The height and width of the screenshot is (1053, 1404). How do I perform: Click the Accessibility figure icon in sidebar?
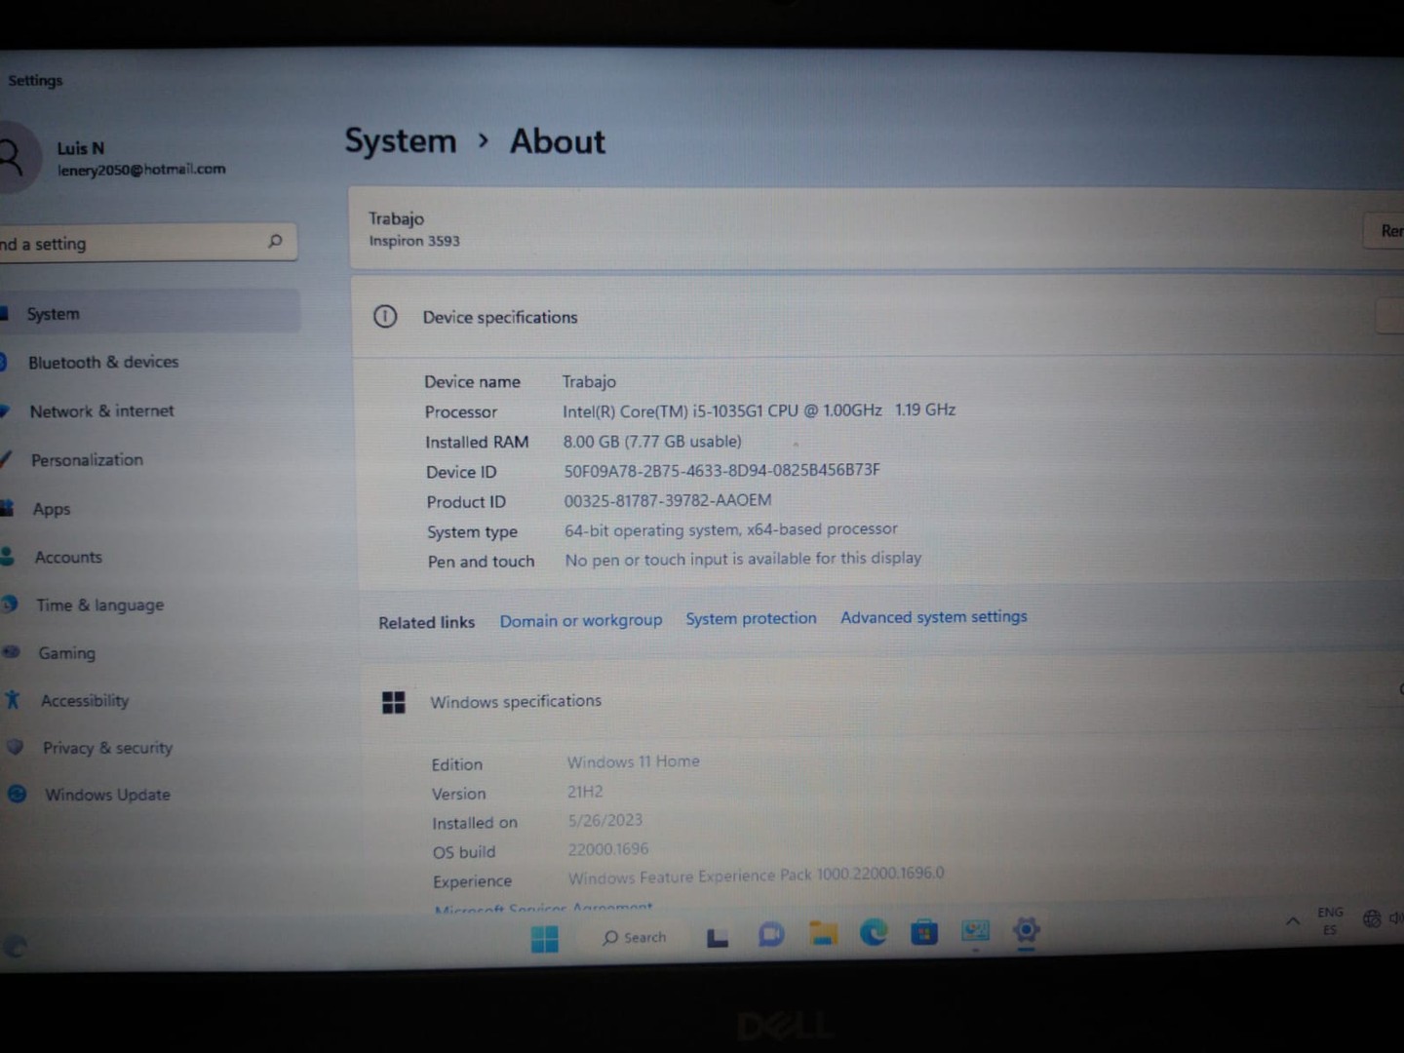[x=13, y=699]
